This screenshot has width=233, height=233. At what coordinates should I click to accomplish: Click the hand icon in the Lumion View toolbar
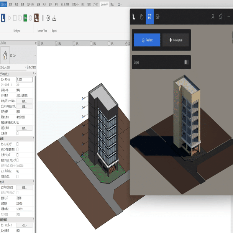click(x=142, y=16)
